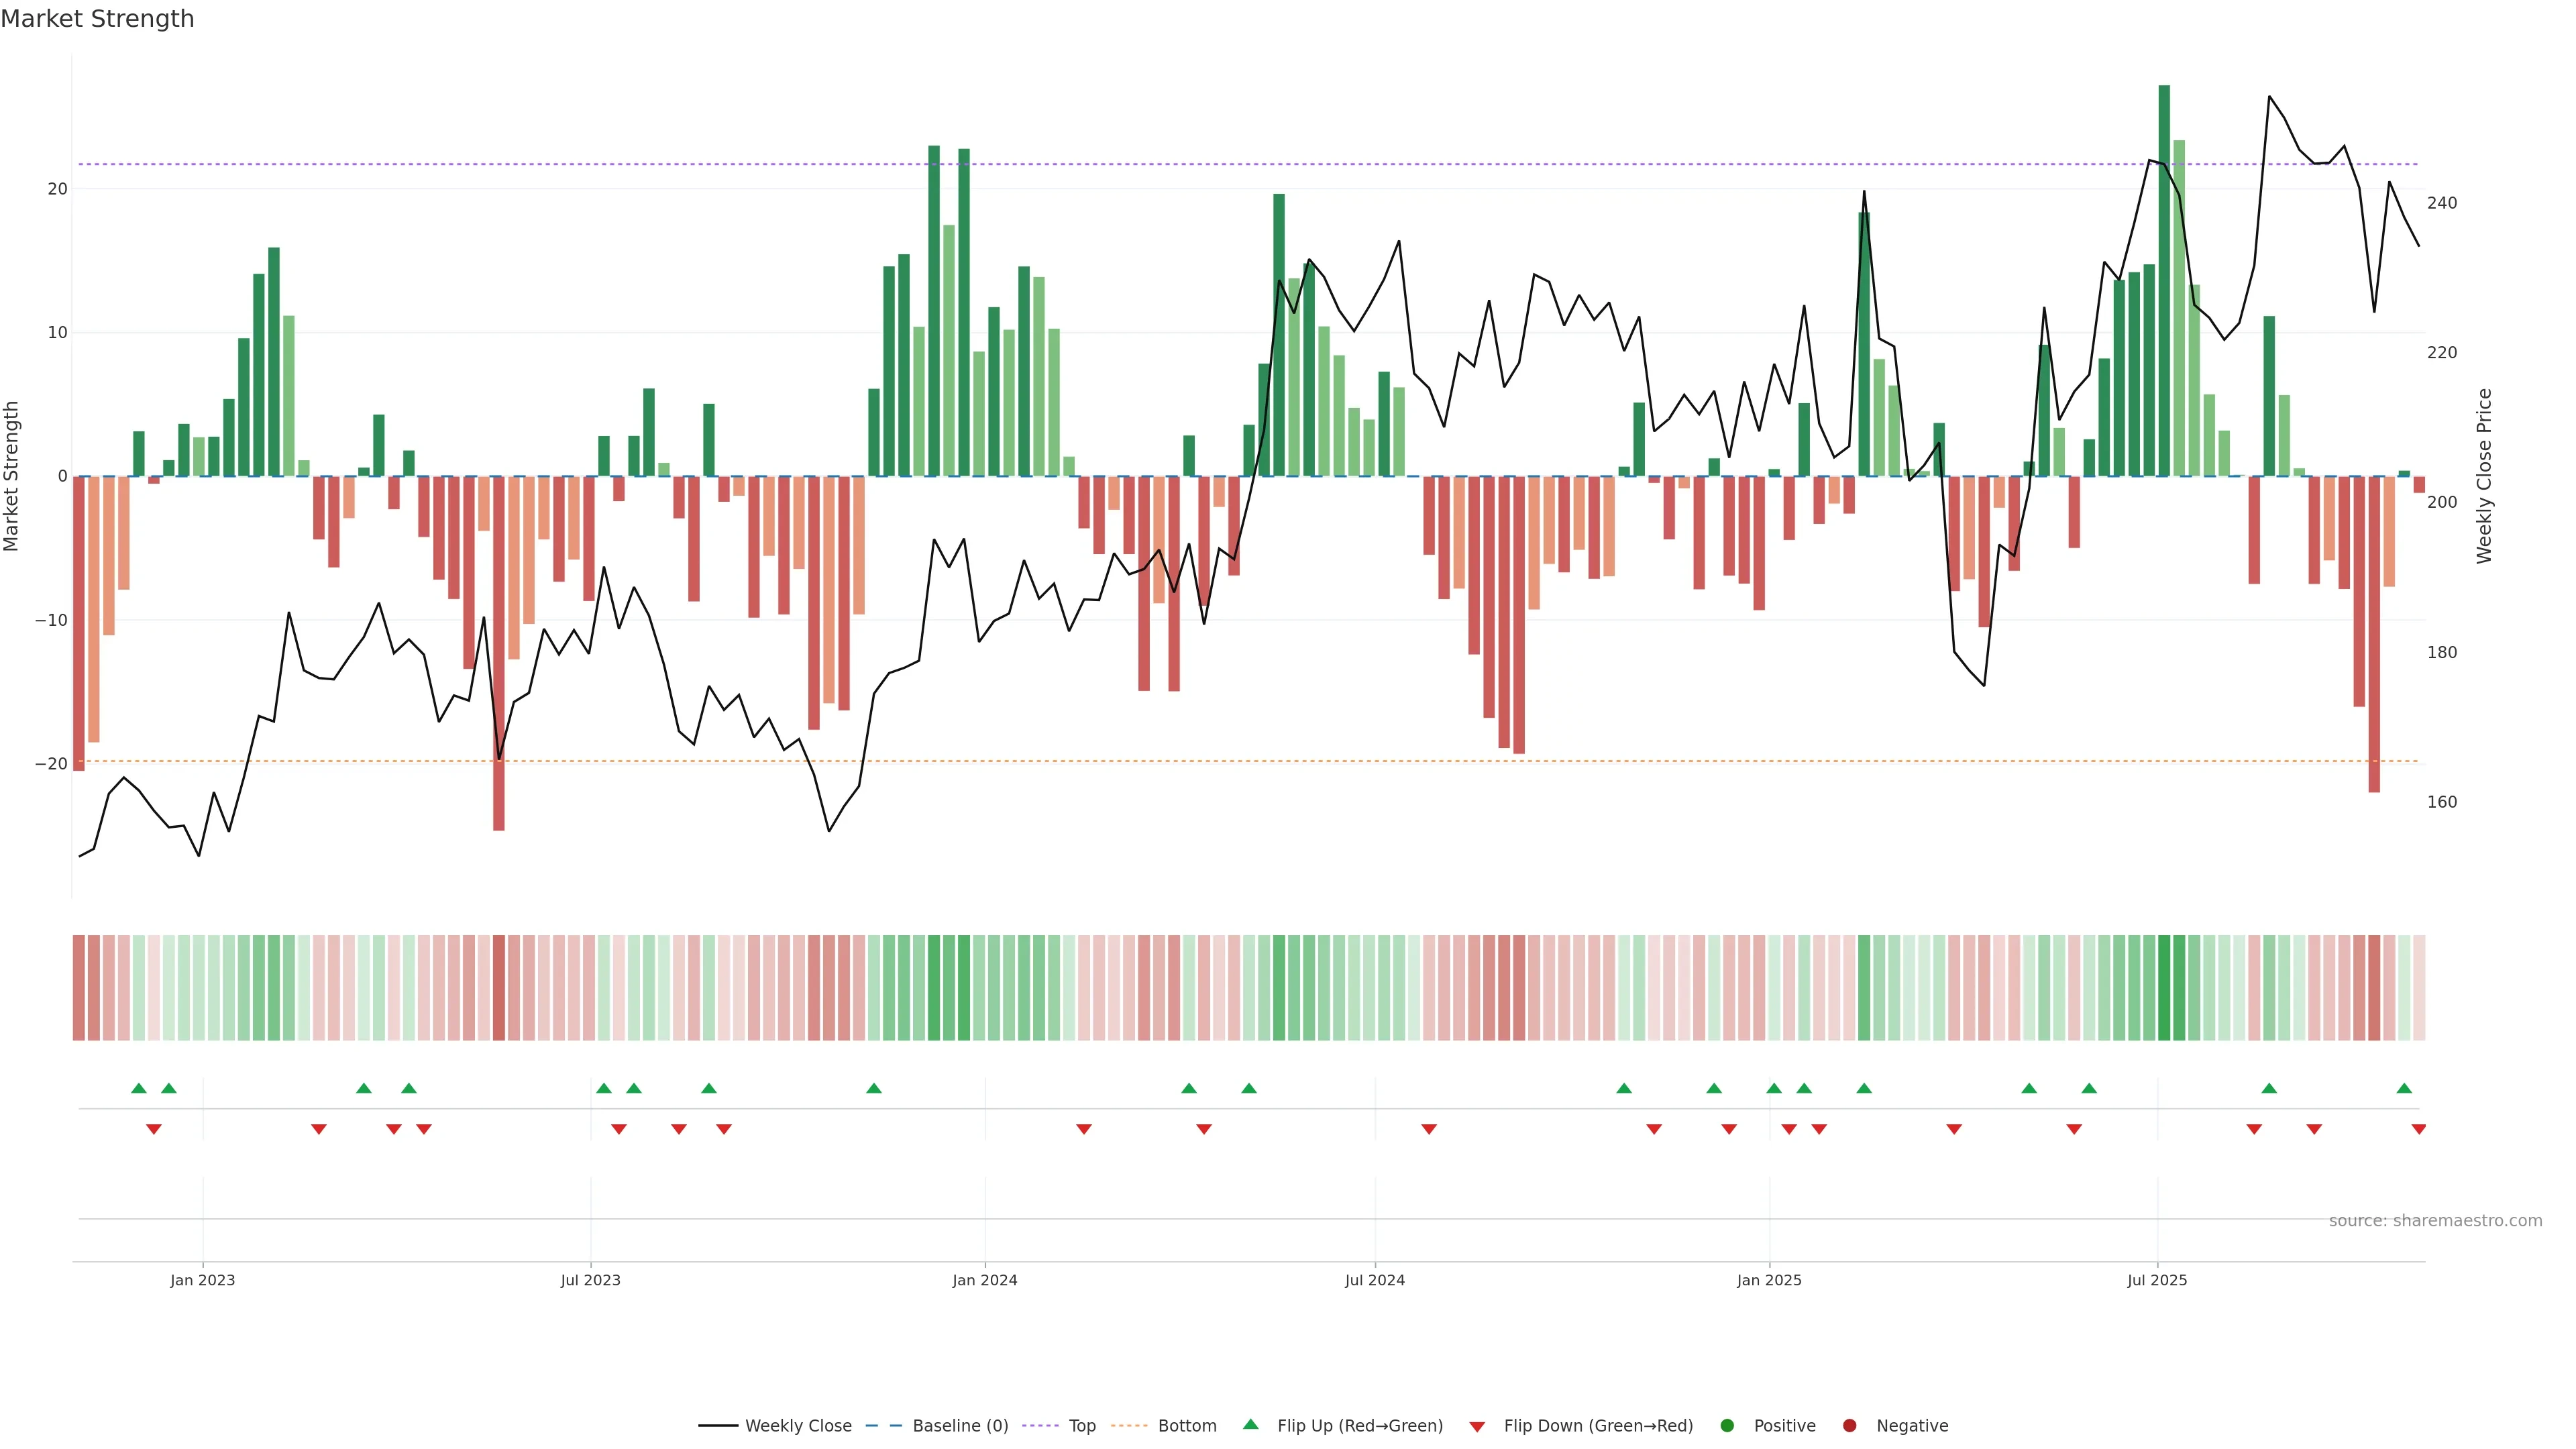The height and width of the screenshot is (1449, 2576).
Task: Click the darkest green heatmap cell
Action: (x=2164, y=988)
